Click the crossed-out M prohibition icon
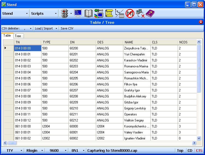This screenshot has width=205, height=155. 130,13
